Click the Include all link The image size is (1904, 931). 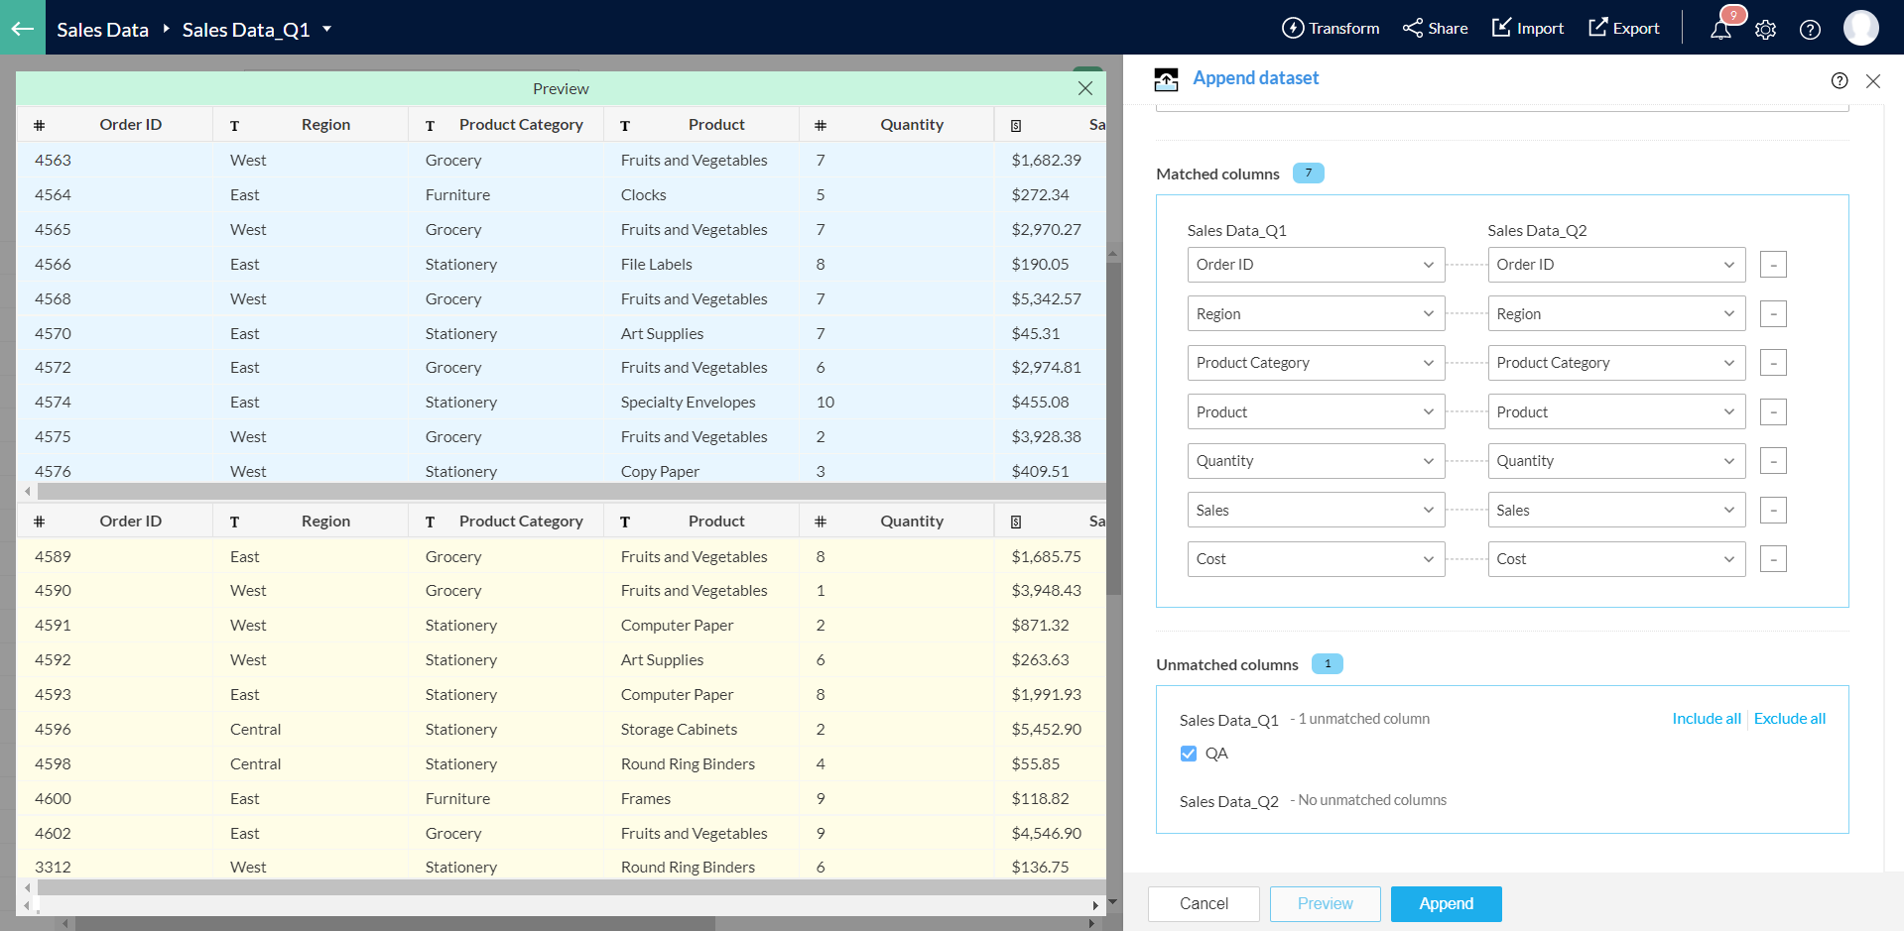tap(1706, 719)
